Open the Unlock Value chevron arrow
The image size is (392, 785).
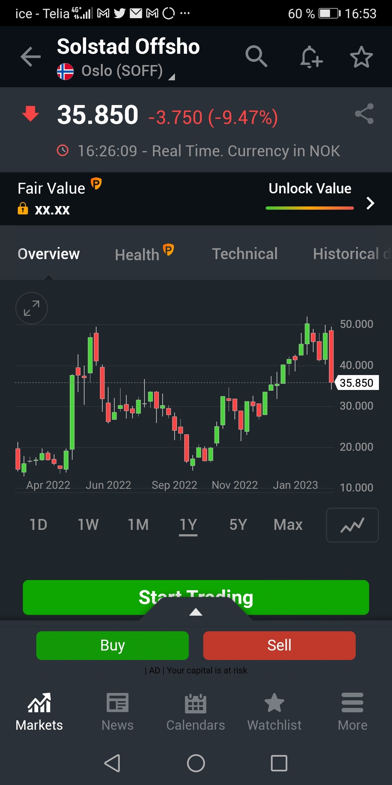pyautogui.click(x=370, y=203)
